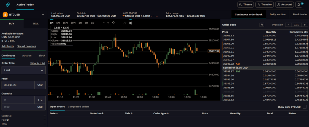The height and width of the screenshot is (127, 309).
Task: Select the Auction order mode tab
Action: tap(27, 56)
